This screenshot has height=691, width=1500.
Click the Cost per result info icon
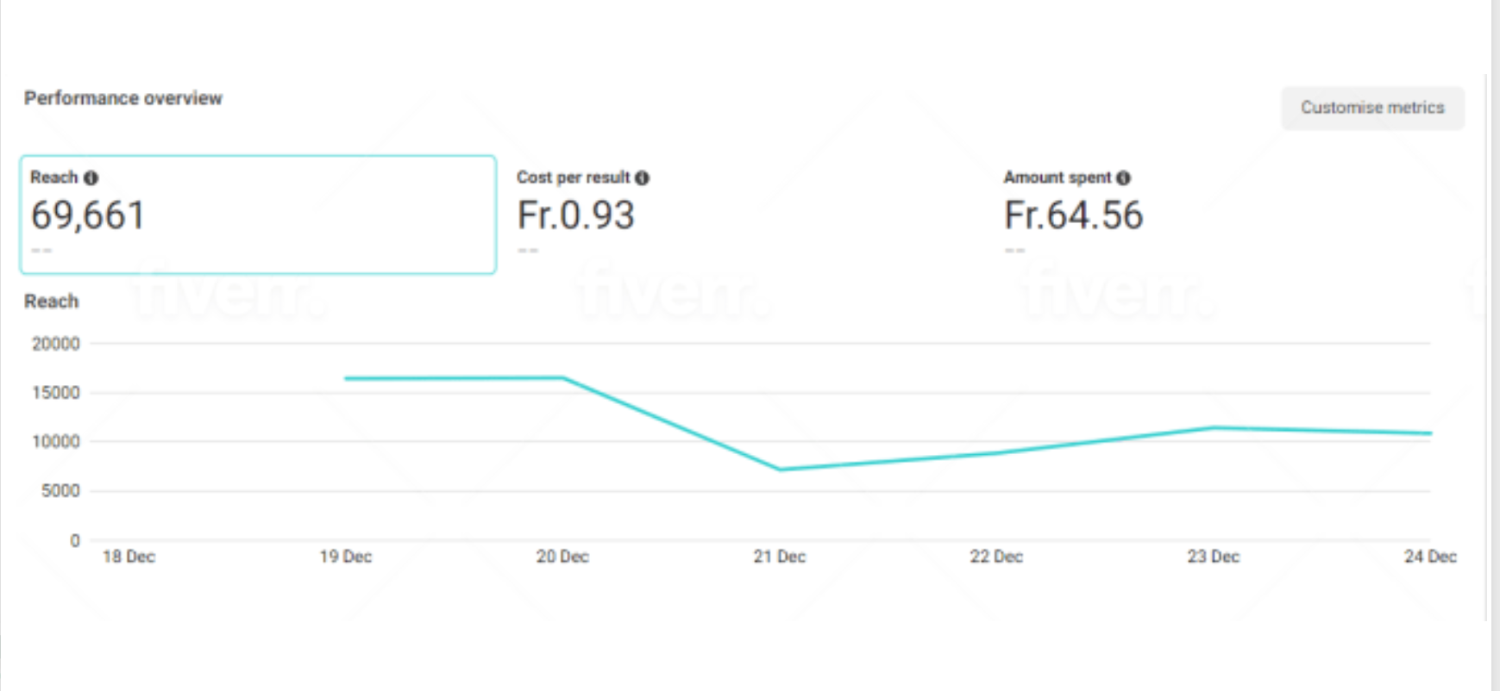pos(642,178)
